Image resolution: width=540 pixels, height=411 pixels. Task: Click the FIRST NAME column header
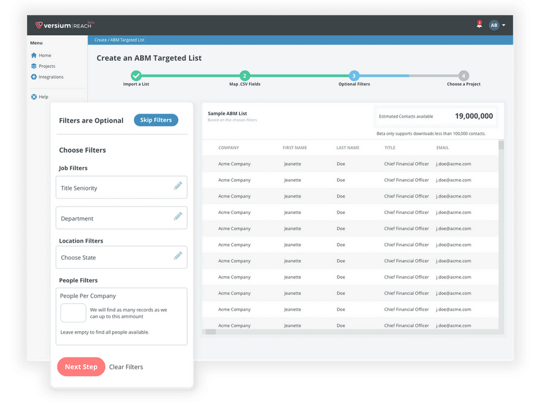[x=294, y=148]
